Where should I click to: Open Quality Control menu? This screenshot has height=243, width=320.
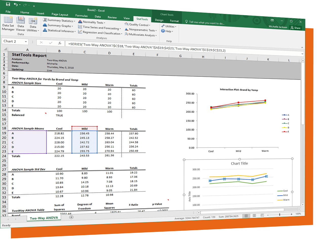tap(137, 25)
